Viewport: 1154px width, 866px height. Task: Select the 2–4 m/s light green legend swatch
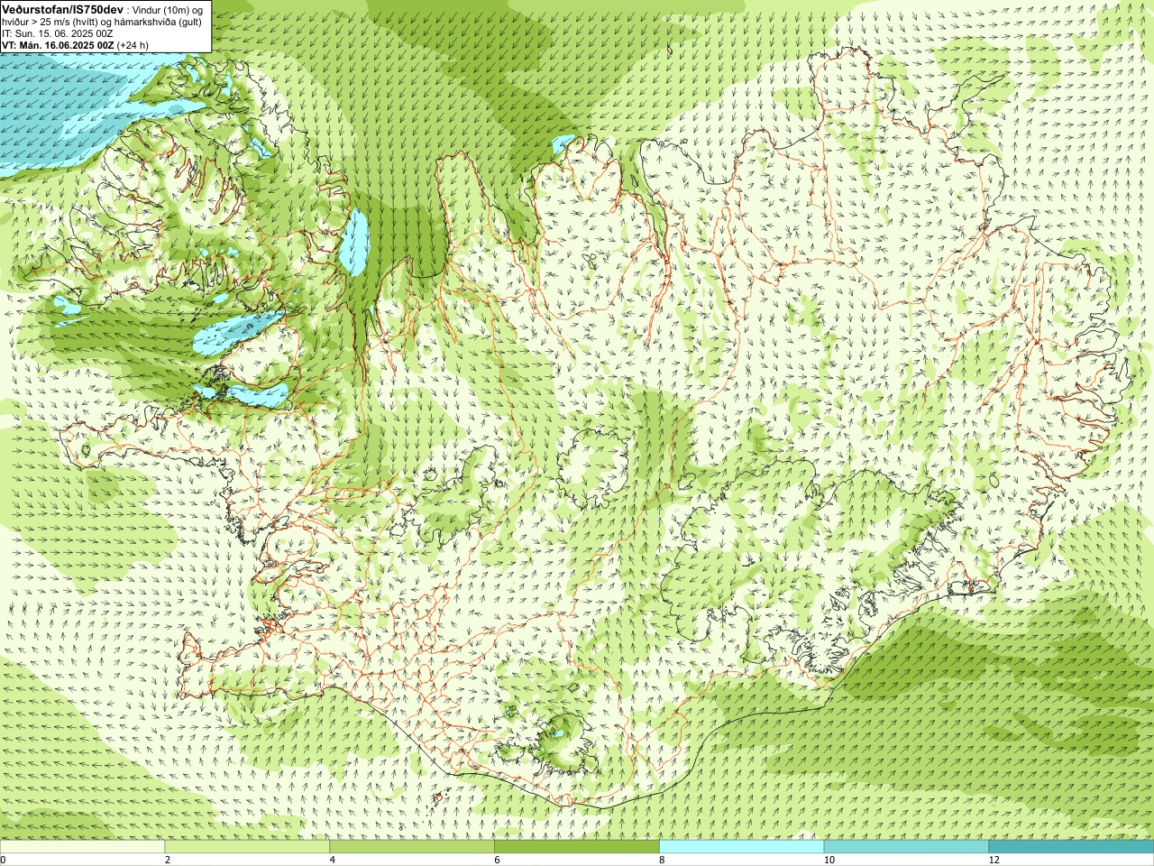point(247,847)
